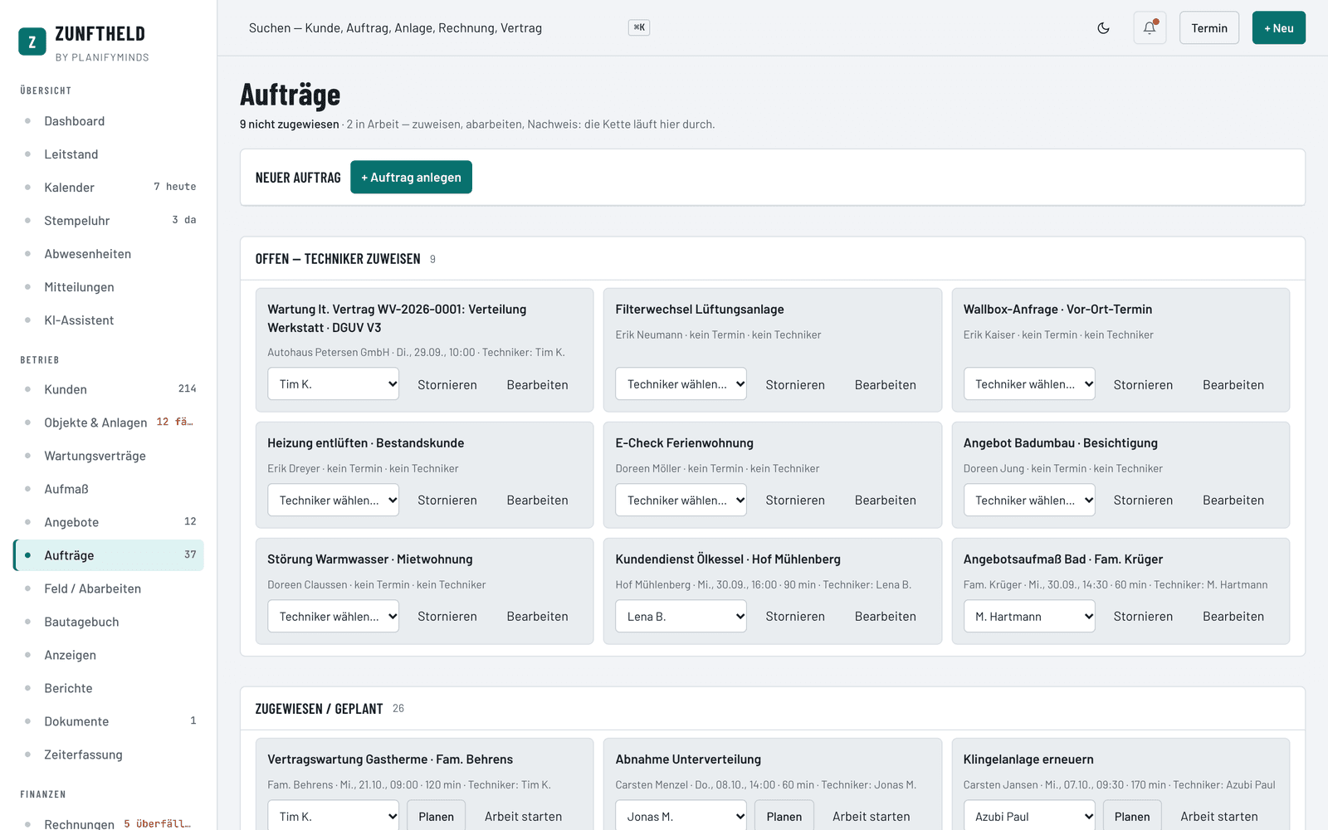1328x830 pixels.
Task: Click Planen for Vertragswartung Gastherme
Action: [436, 817]
